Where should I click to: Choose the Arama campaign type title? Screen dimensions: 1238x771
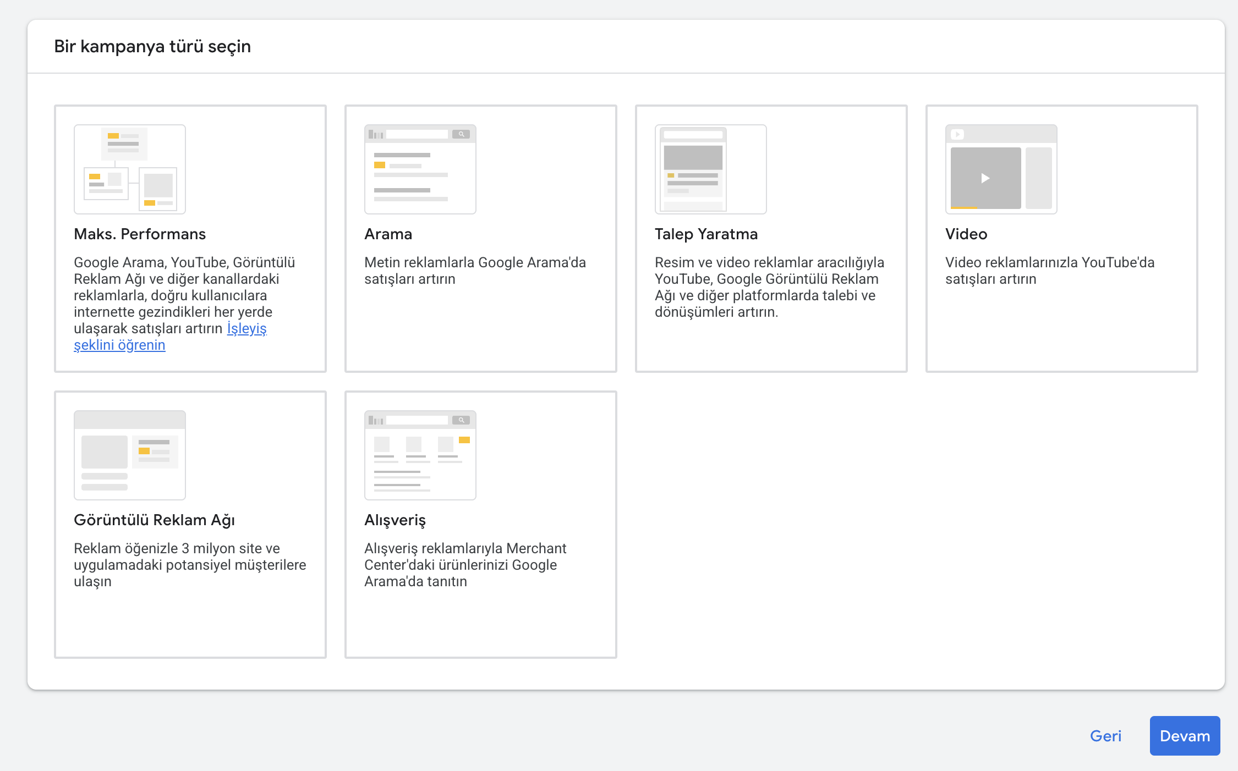point(388,234)
